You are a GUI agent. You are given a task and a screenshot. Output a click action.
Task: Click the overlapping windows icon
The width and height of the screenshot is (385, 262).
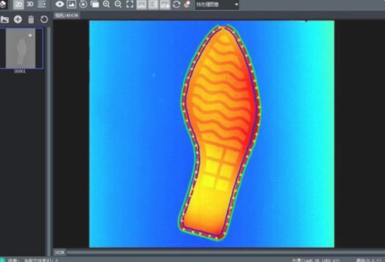[x=95, y=5]
